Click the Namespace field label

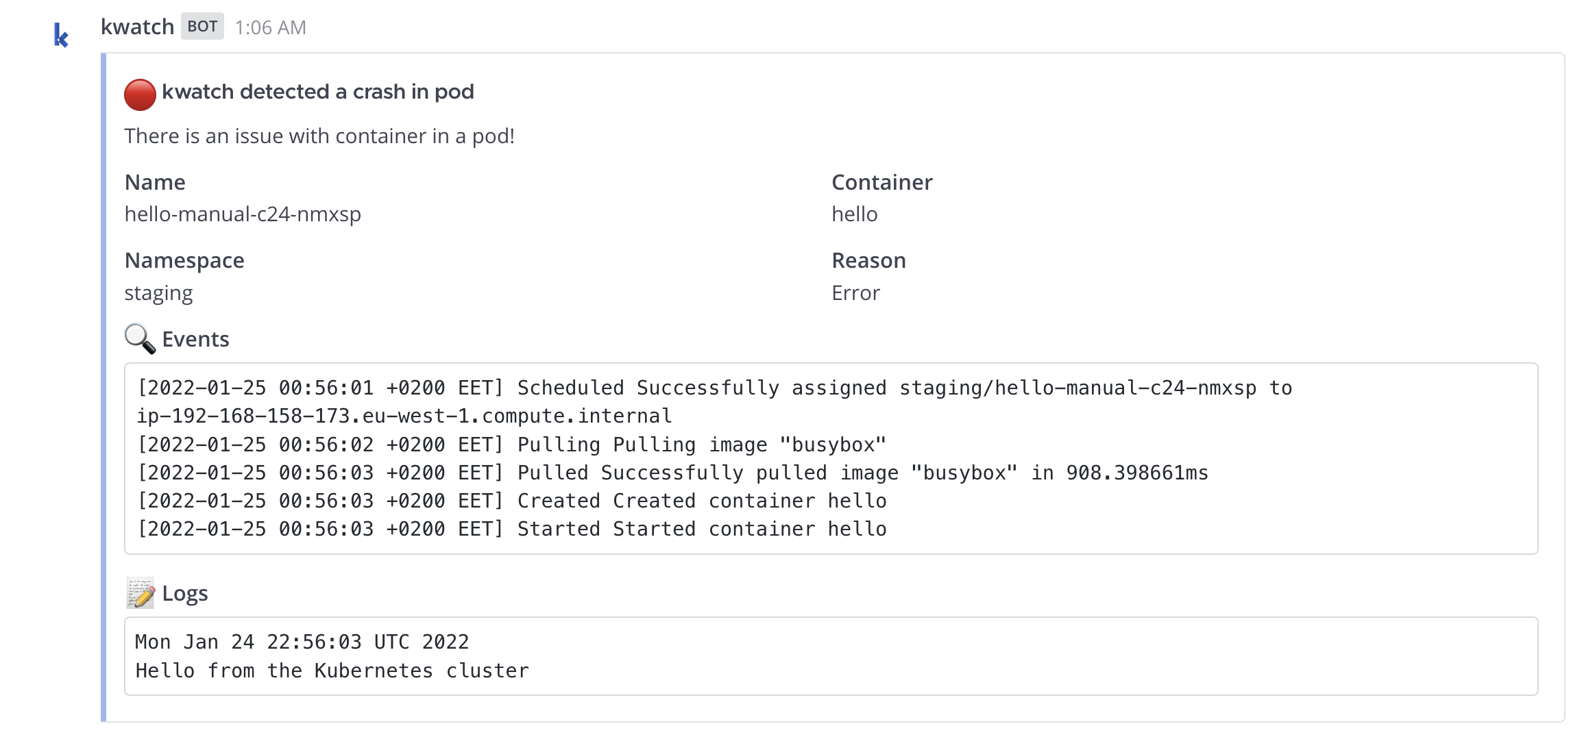tap(184, 260)
